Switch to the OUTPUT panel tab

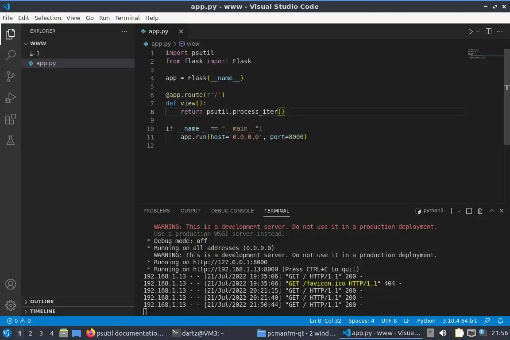click(x=191, y=211)
